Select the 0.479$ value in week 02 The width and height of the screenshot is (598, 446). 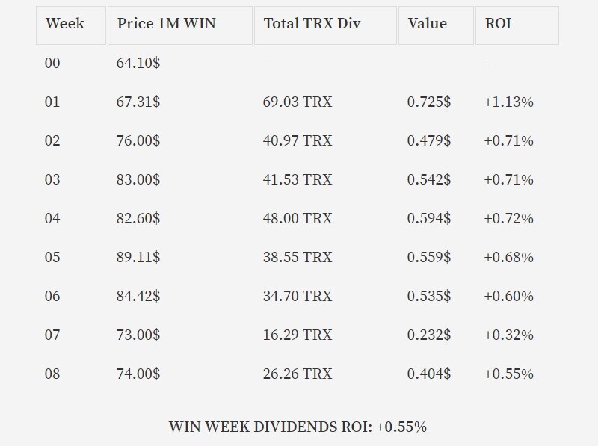(428, 141)
